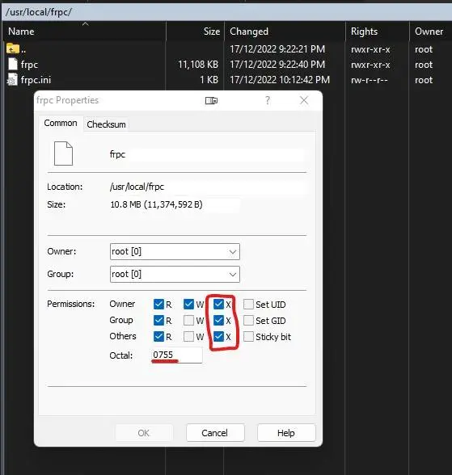The image size is (452, 475).
Task: Open the parent directory folder icon
Action: [x=13, y=48]
